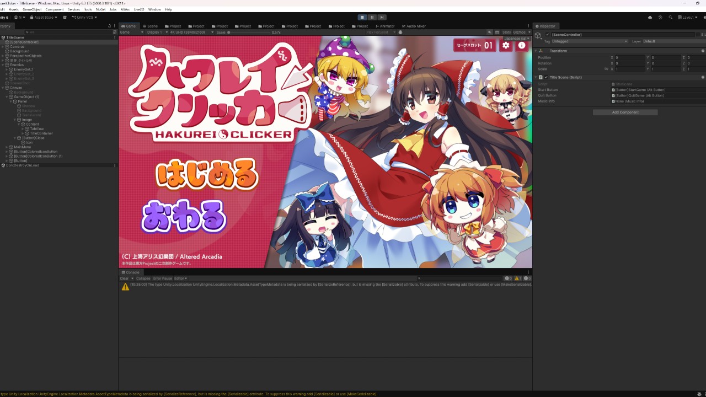Advance one frame with the Step button

coord(382,17)
